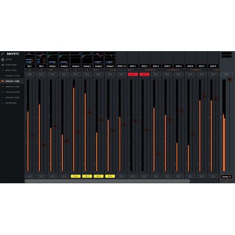The width and height of the screenshot is (235, 235).
Task: Open the Mic 1 EQ curve thumbnail
Action: click(30, 55)
